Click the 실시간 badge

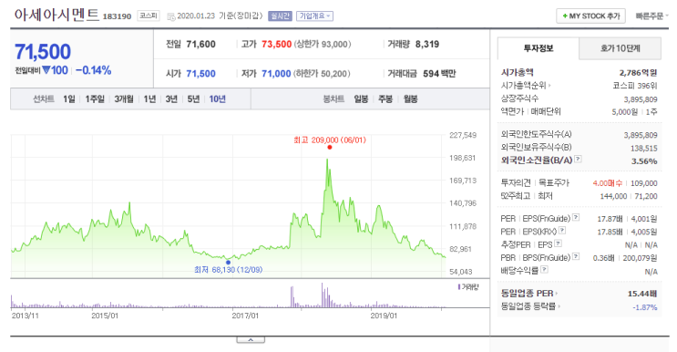pyautogui.click(x=280, y=16)
